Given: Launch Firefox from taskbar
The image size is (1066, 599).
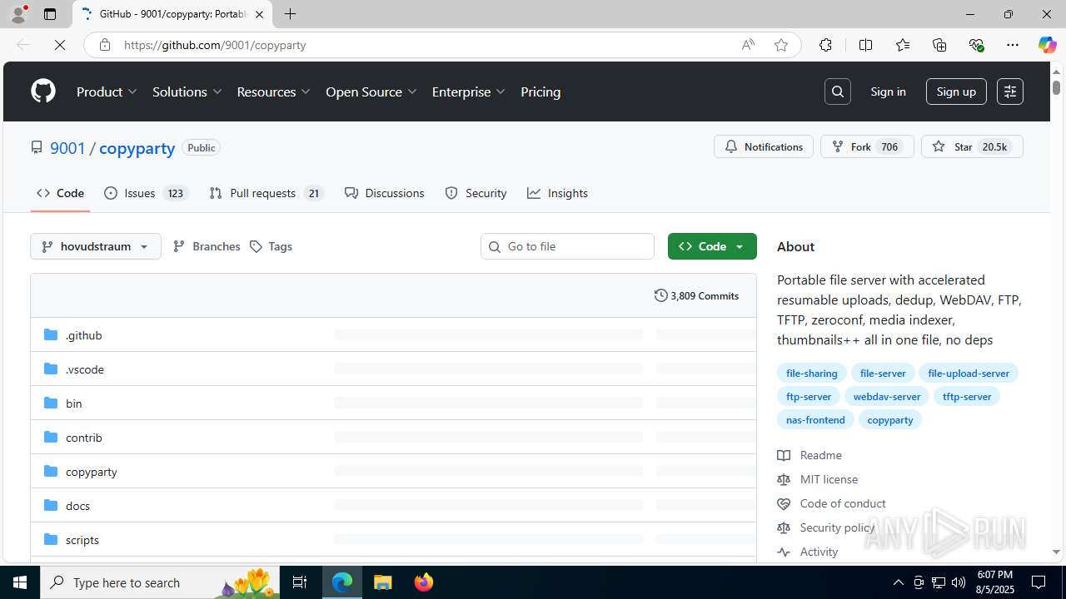Looking at the screenshot, I should (424, 582).
